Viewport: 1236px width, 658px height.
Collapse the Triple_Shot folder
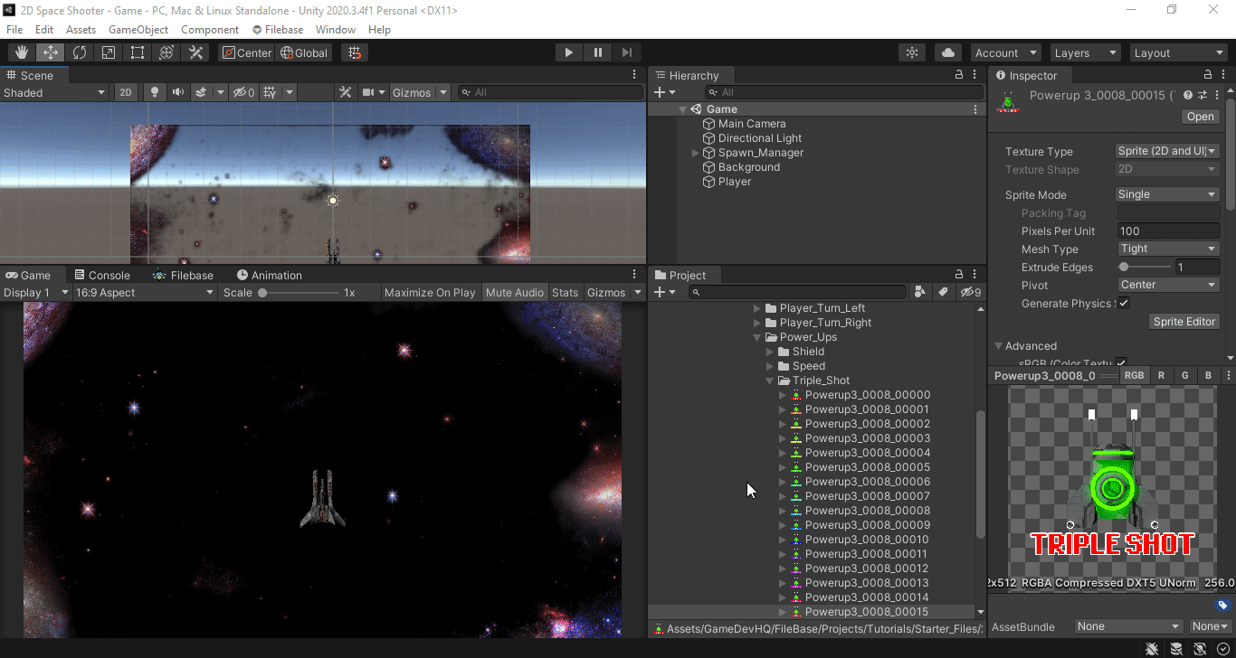771,381
